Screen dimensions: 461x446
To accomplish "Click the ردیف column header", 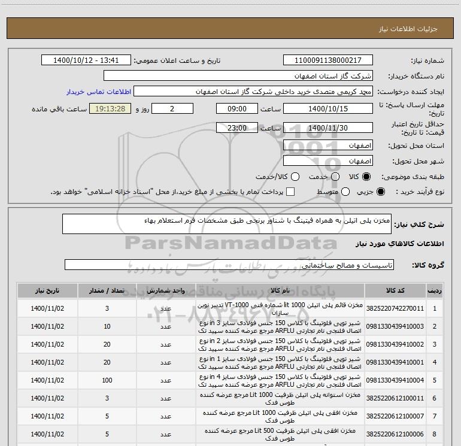I will click(x=435, y=290).
